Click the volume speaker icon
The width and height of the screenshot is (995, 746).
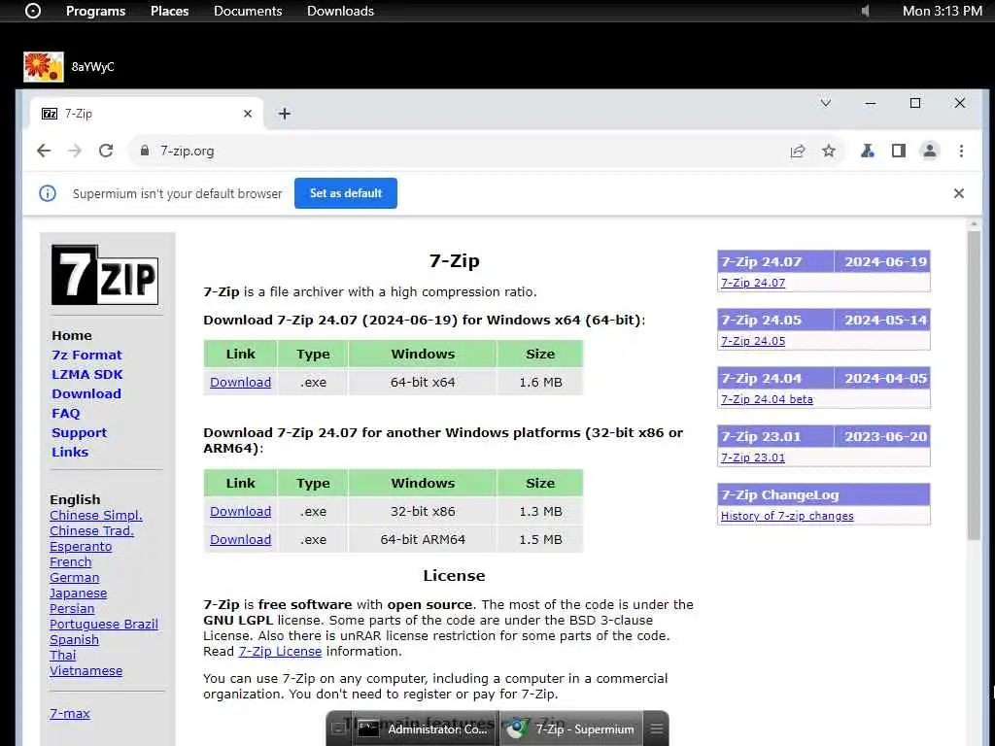[x=865, y=11]
